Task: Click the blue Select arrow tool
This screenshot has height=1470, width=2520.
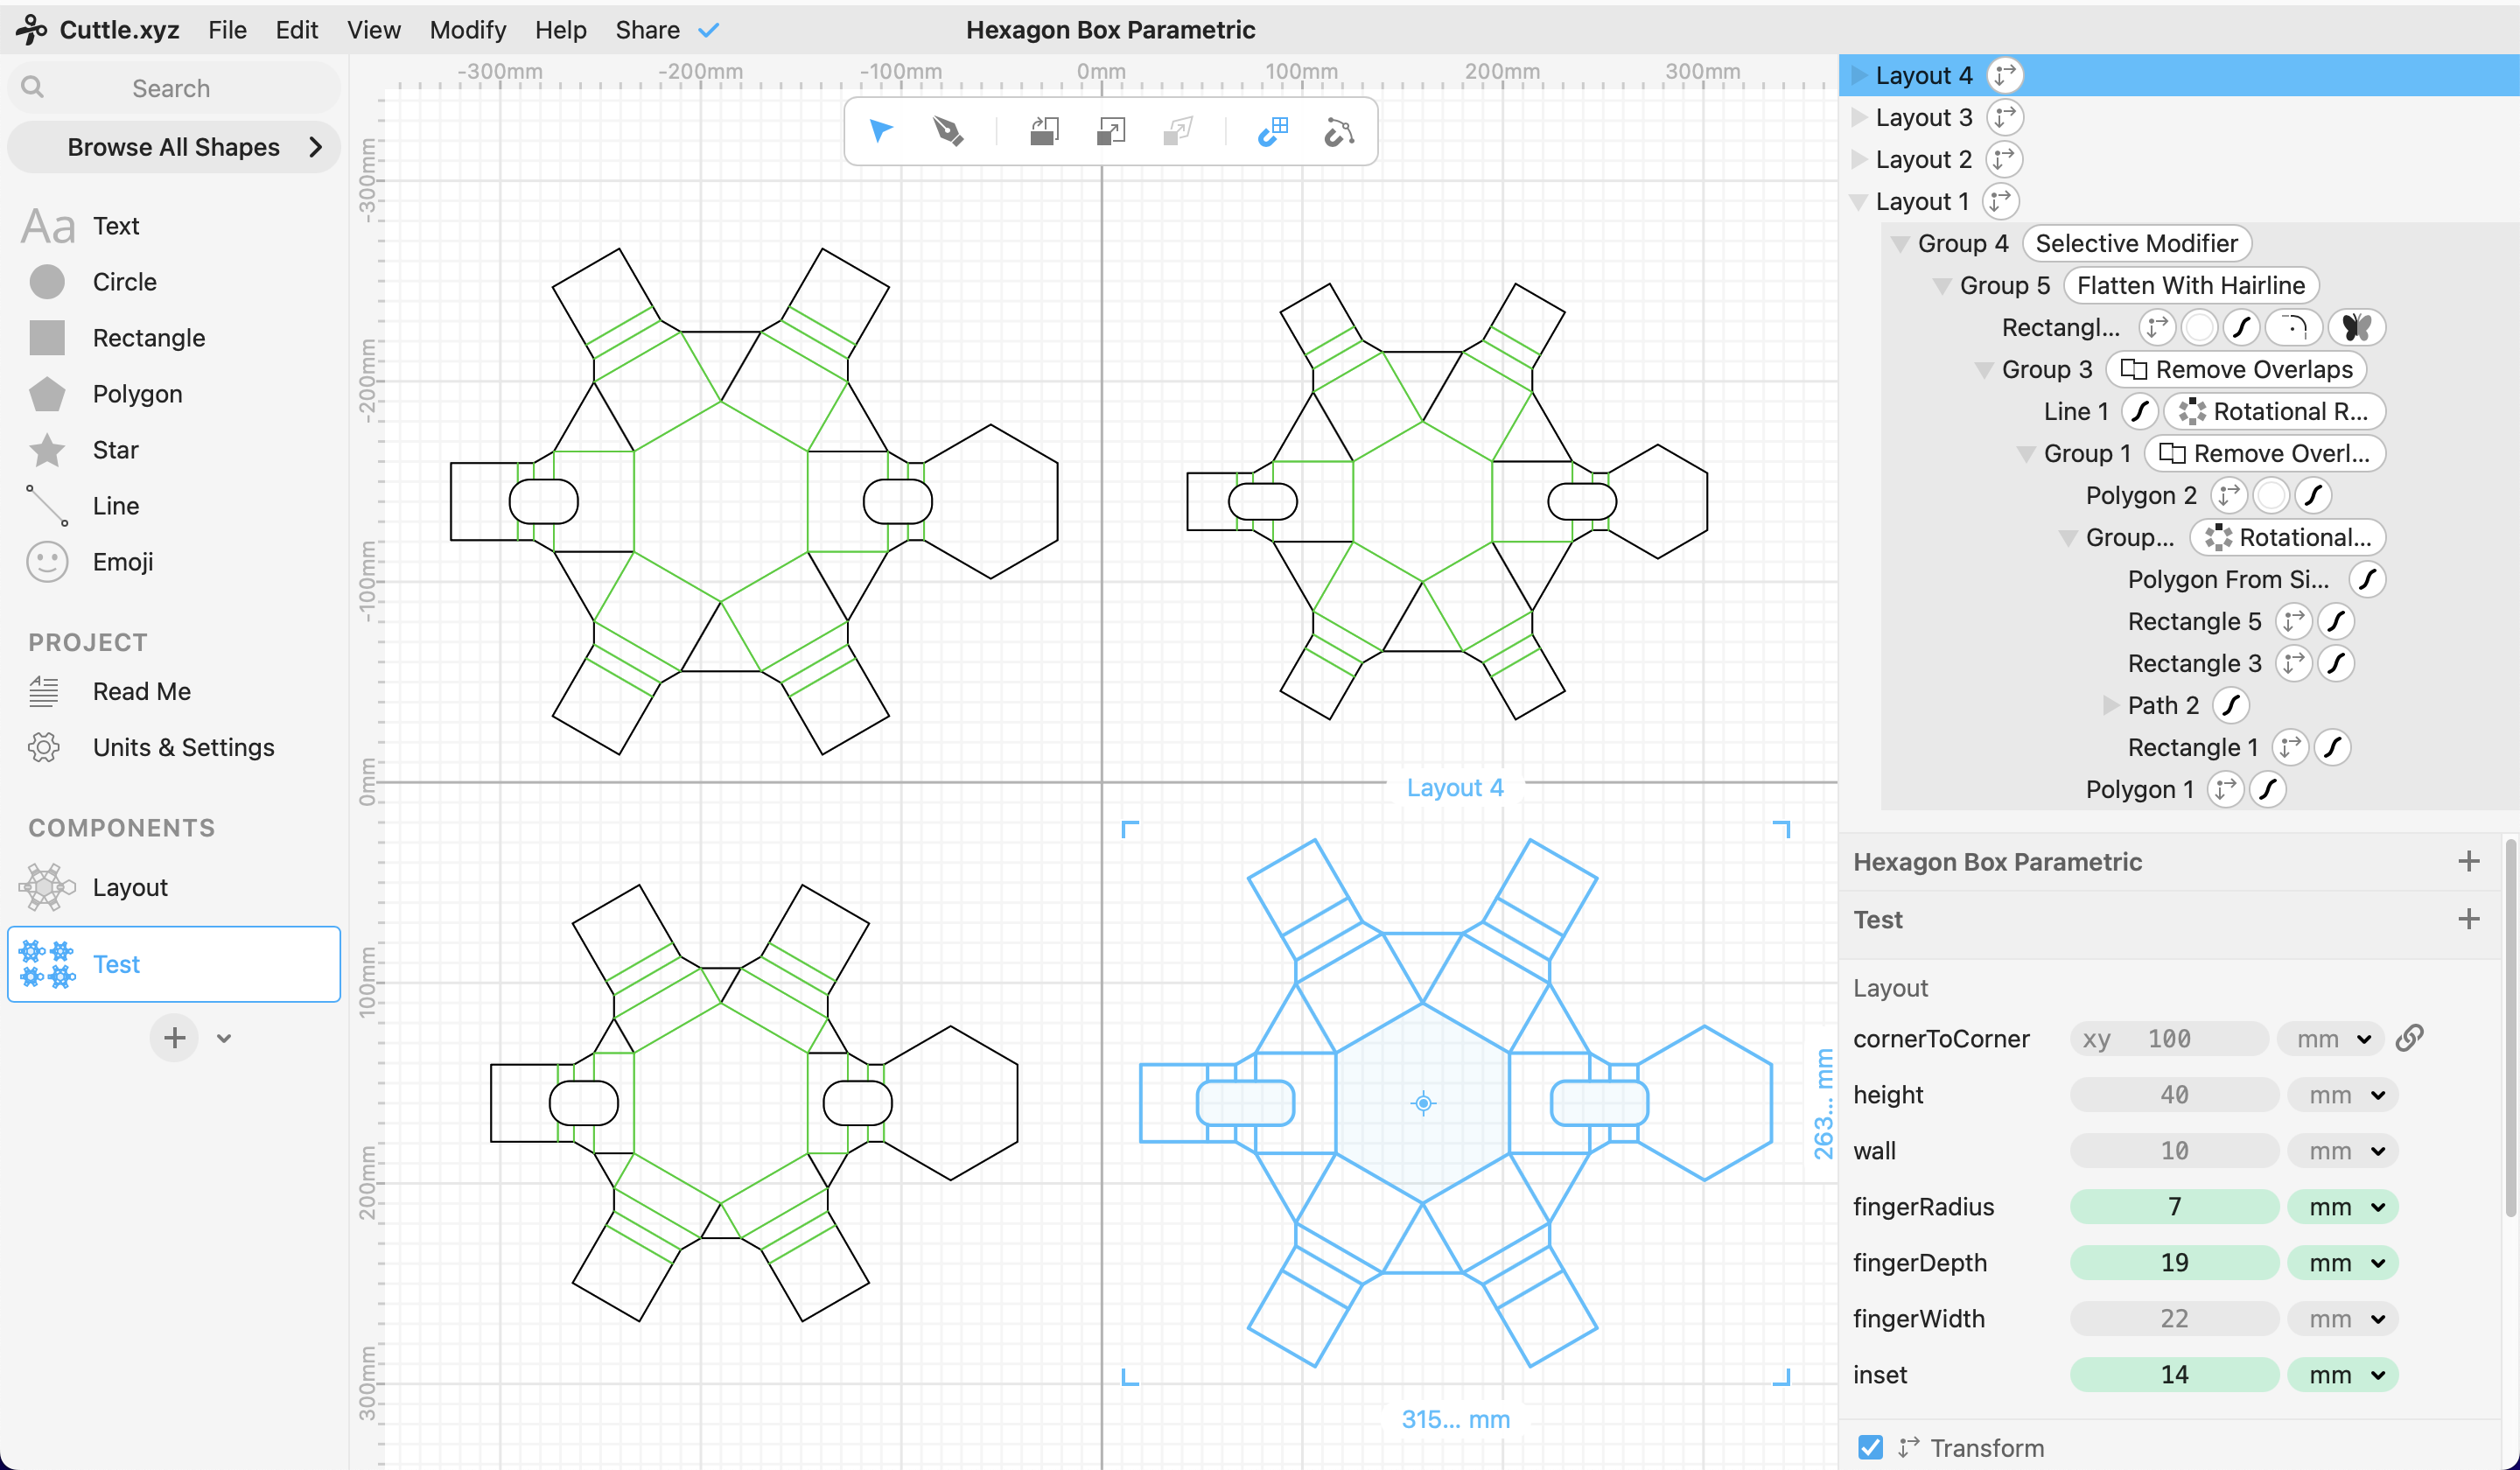Action: click(881, 131)
